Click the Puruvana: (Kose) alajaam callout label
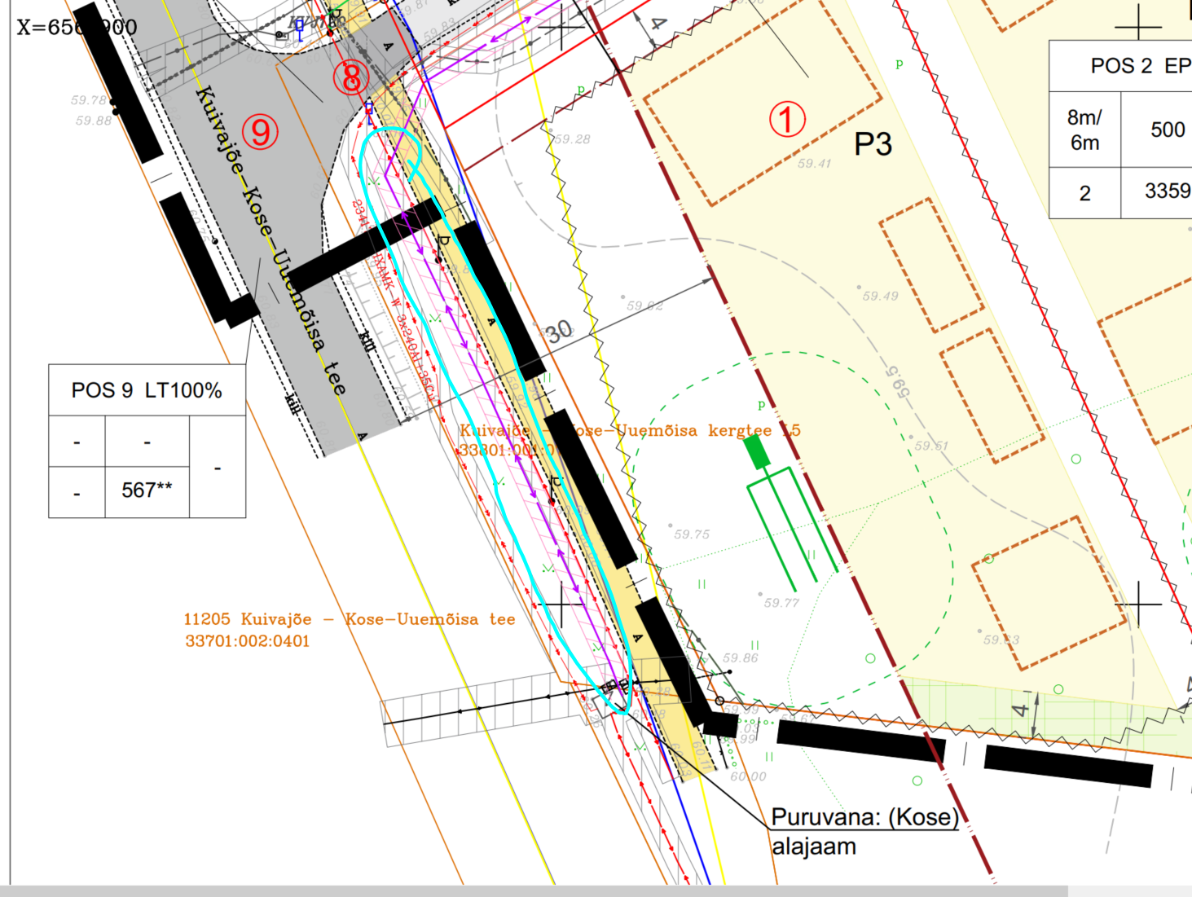 point(864,830)
